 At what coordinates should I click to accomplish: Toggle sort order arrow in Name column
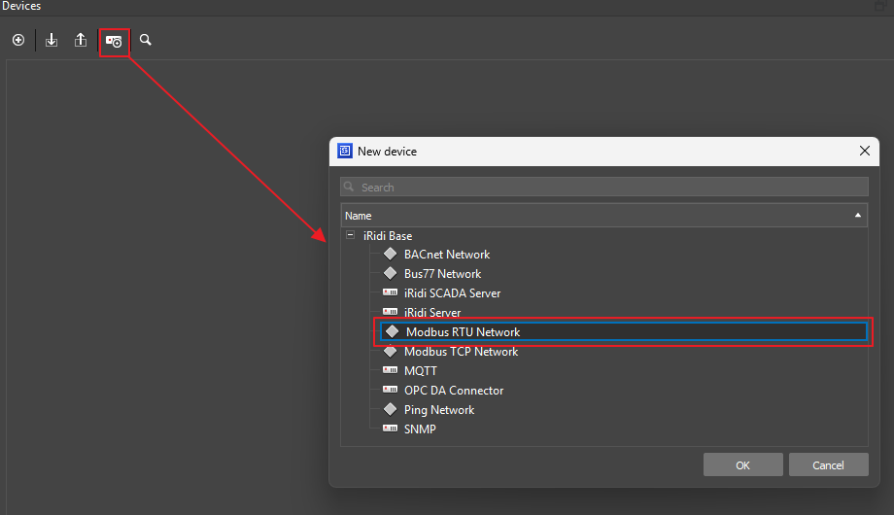(857, 215)
